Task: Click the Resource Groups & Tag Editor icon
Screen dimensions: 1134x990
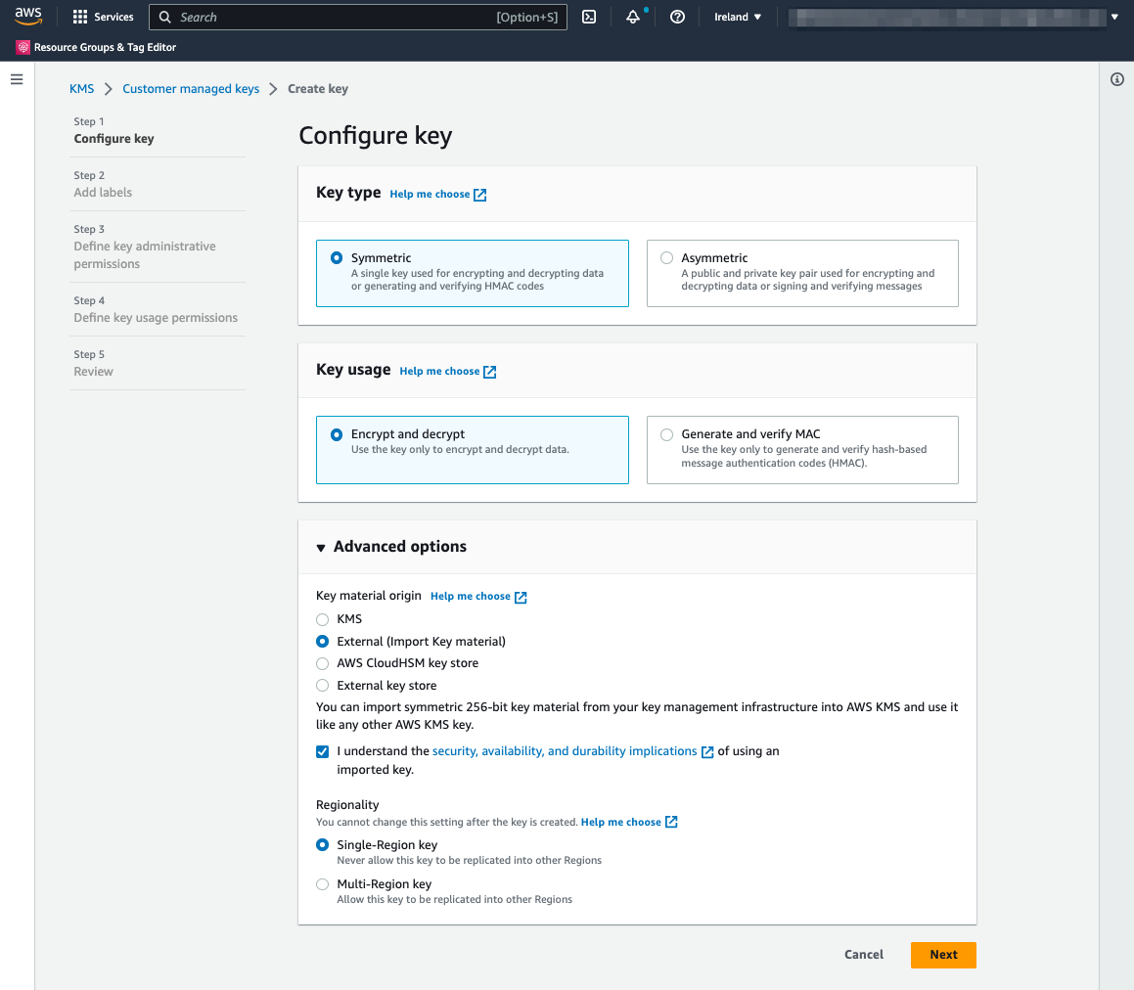Action: pos(23,47)
